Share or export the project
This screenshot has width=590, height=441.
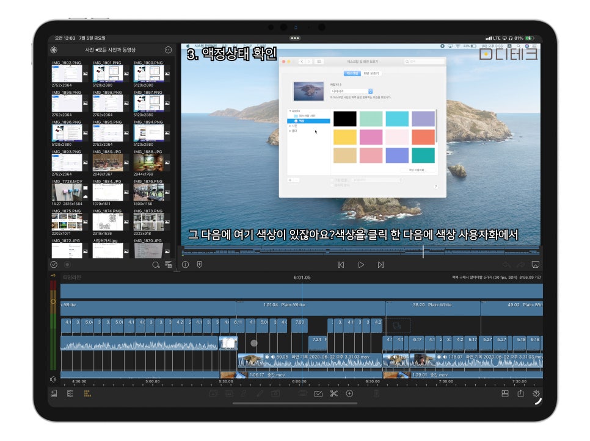pyautogui.click(x=520, y=393)
